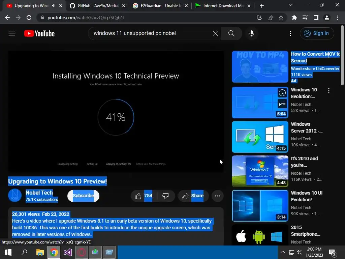The image size is (345, 259).
Task: Open YouTube settings three-dot menu
Action: pyautogui.click(x=290, y=33)
